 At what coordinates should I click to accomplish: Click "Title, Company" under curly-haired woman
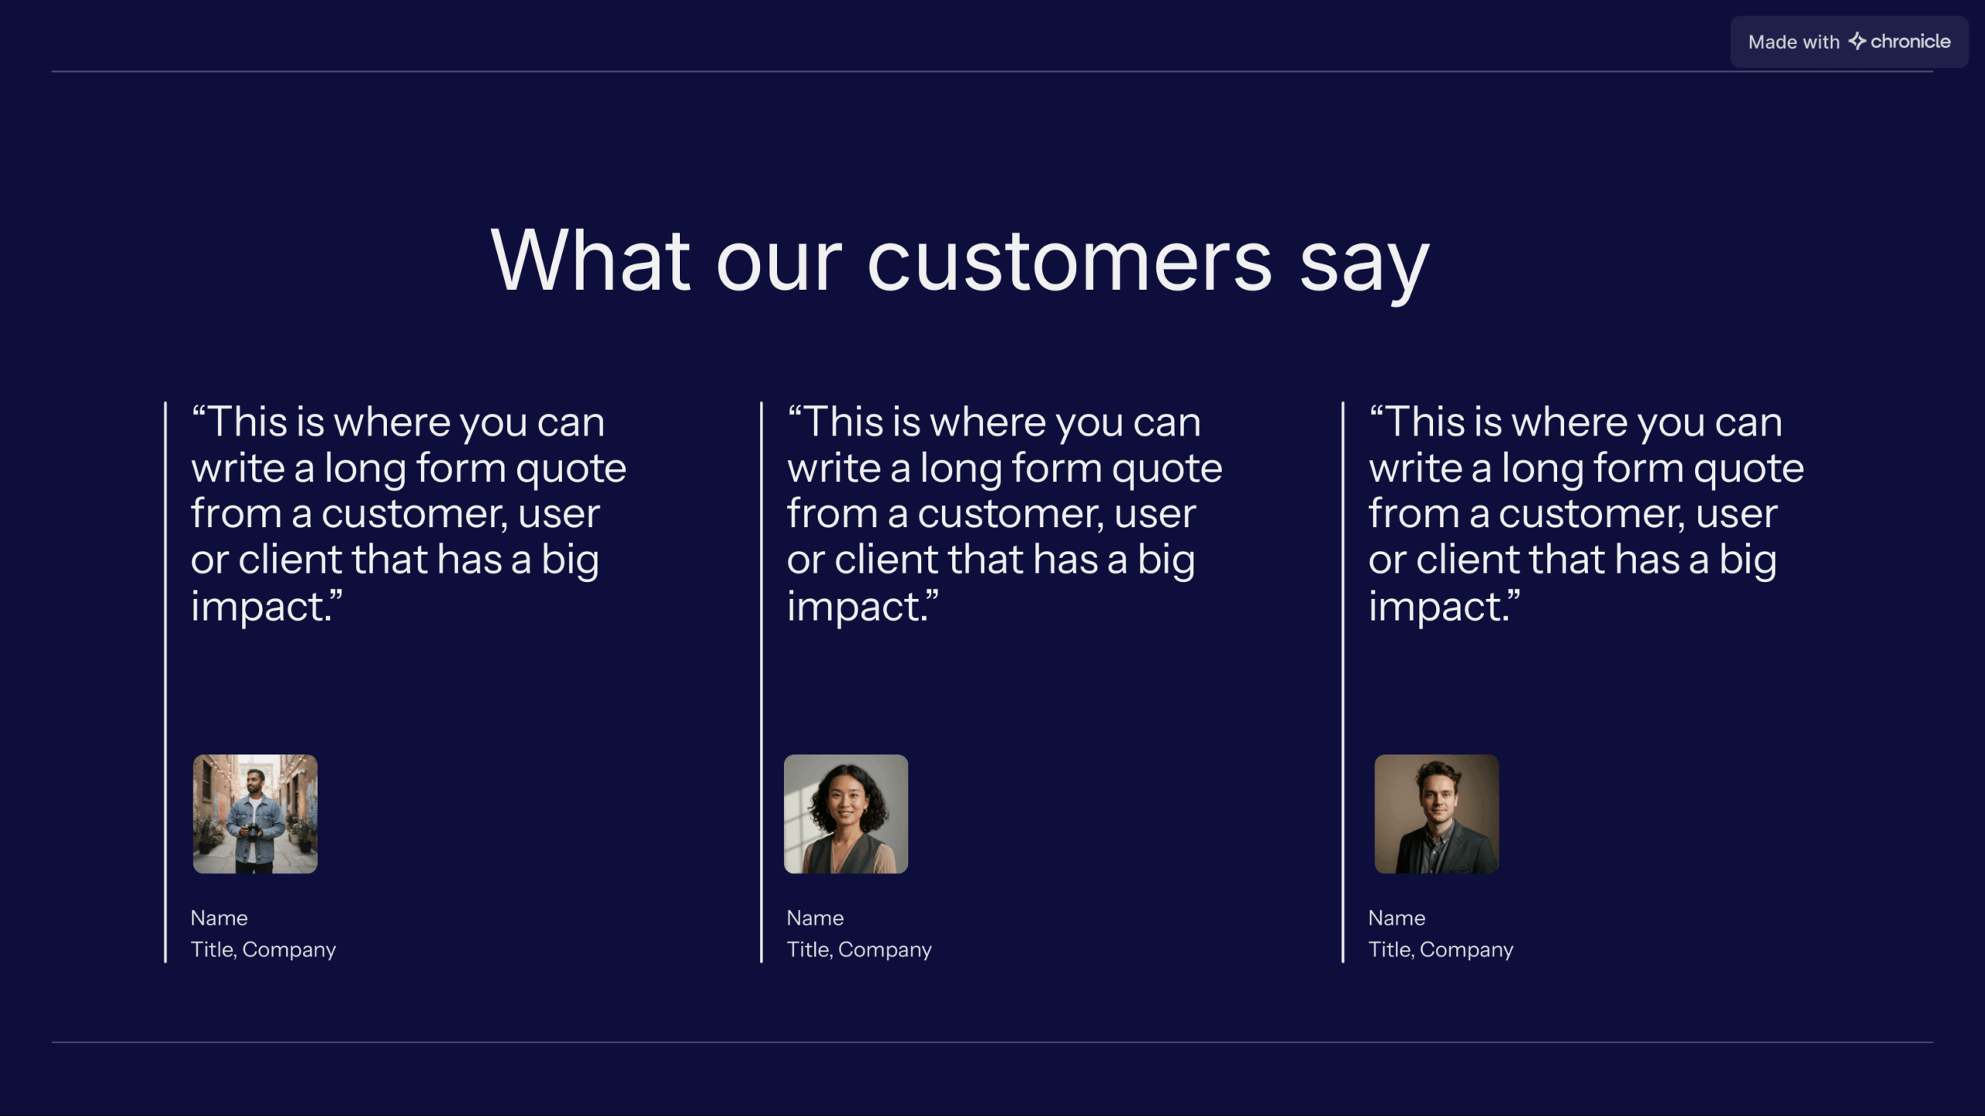[859, 950]
